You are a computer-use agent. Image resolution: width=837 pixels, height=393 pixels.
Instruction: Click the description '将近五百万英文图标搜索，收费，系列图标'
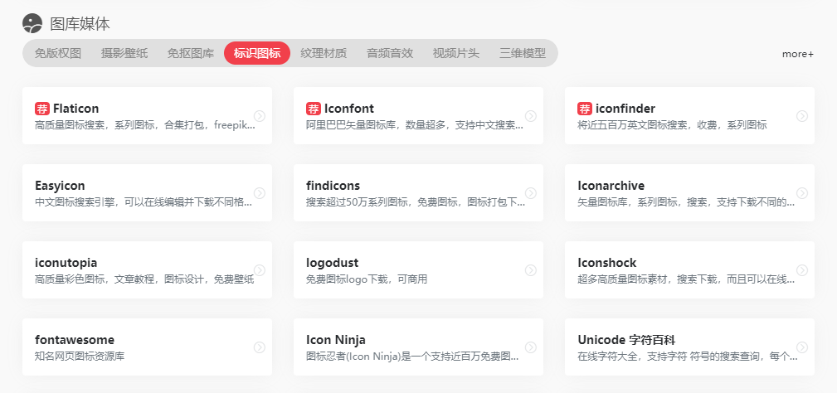click(672, 125)
